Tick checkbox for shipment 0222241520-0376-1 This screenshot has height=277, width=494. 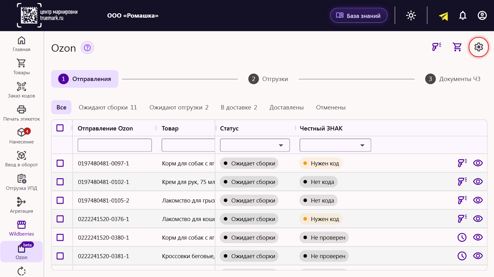pos(60,219)
